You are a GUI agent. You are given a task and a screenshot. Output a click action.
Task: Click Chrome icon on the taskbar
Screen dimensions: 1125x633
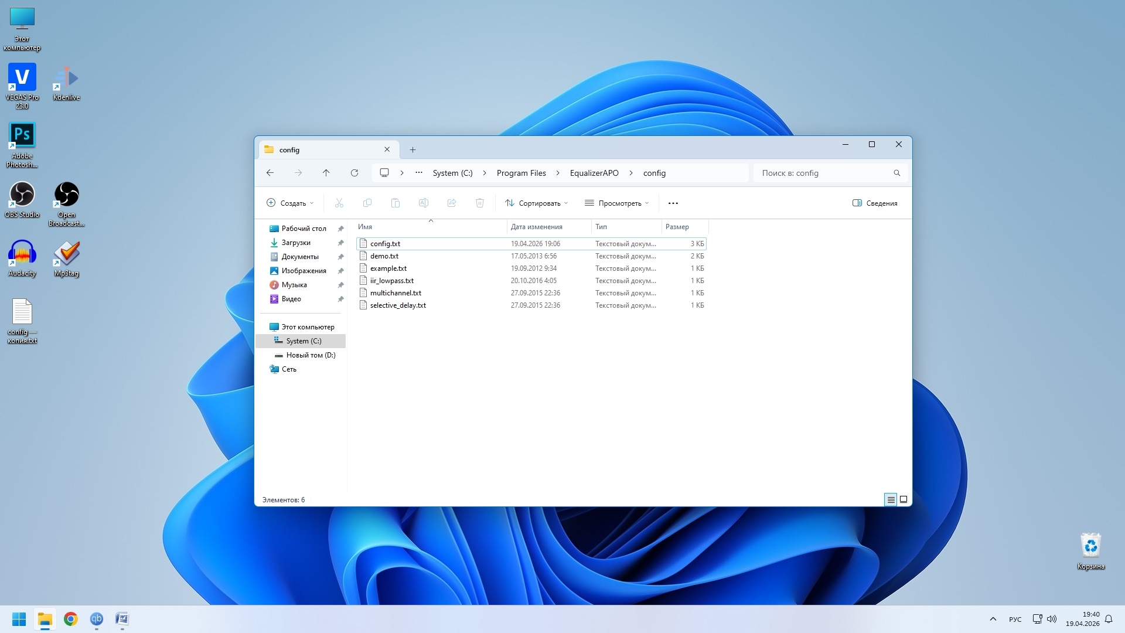tap(71, 619)
